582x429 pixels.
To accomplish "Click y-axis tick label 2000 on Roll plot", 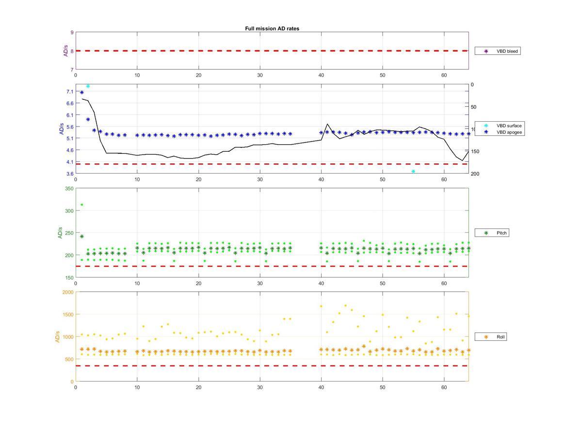I will click(68, 292).
